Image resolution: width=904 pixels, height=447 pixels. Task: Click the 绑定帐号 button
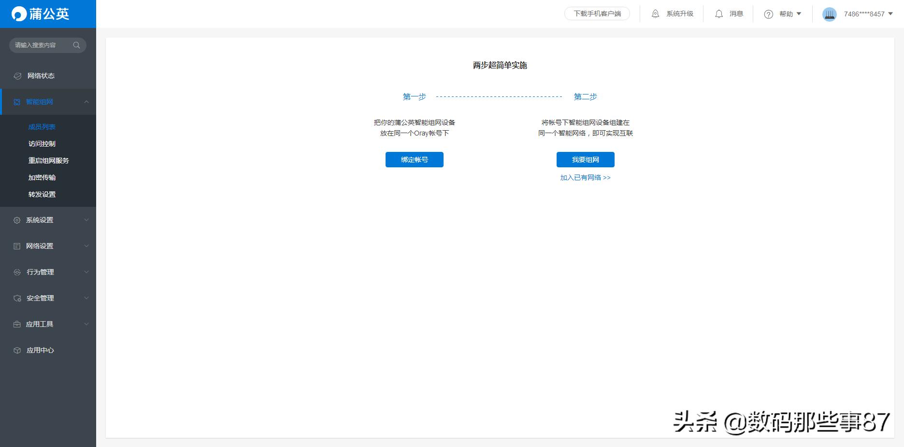pyautogui.click(x=415, y=160)
